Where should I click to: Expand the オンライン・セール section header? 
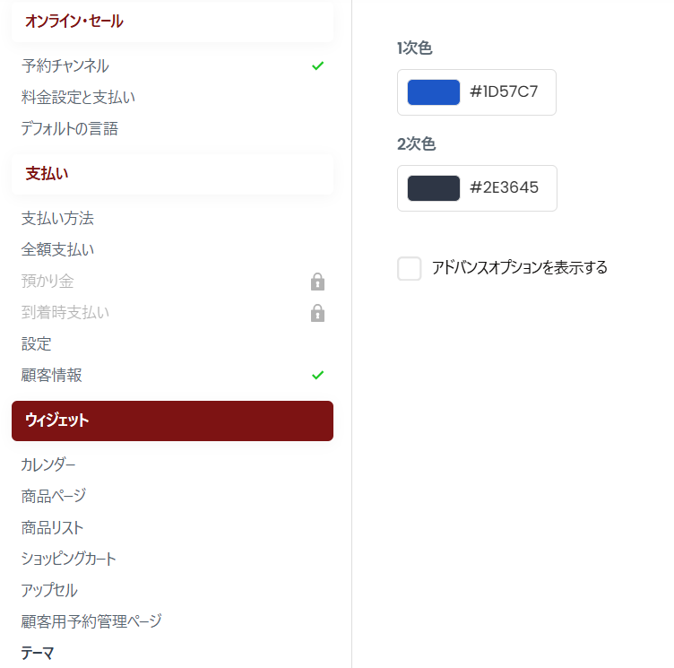tap(172, 22)
